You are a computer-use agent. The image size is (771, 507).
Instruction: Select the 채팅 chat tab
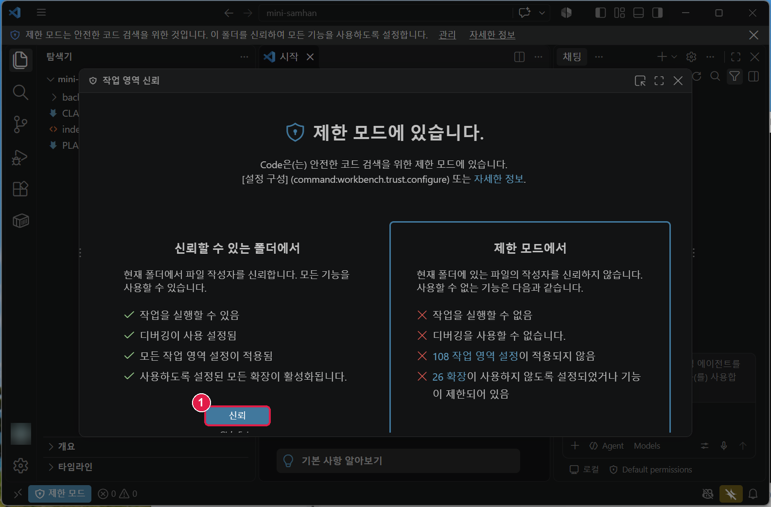(572, 57)
